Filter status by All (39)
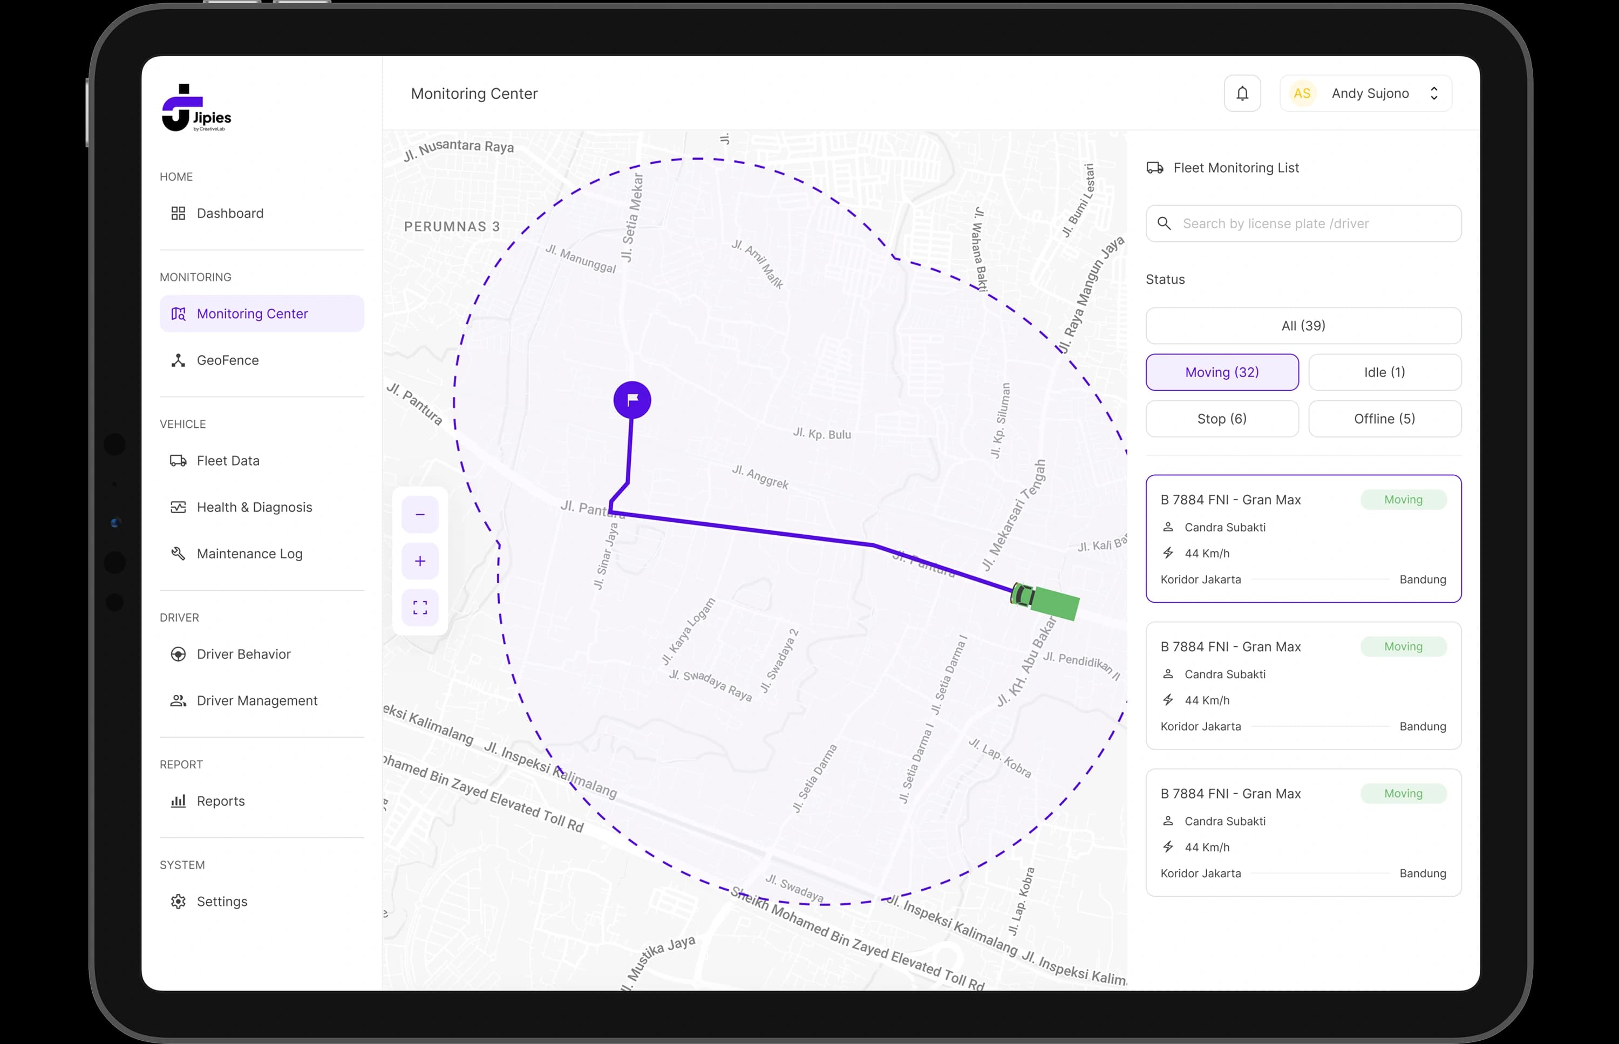This screenshot has height=1044, width=1619. click(1303, 326)
